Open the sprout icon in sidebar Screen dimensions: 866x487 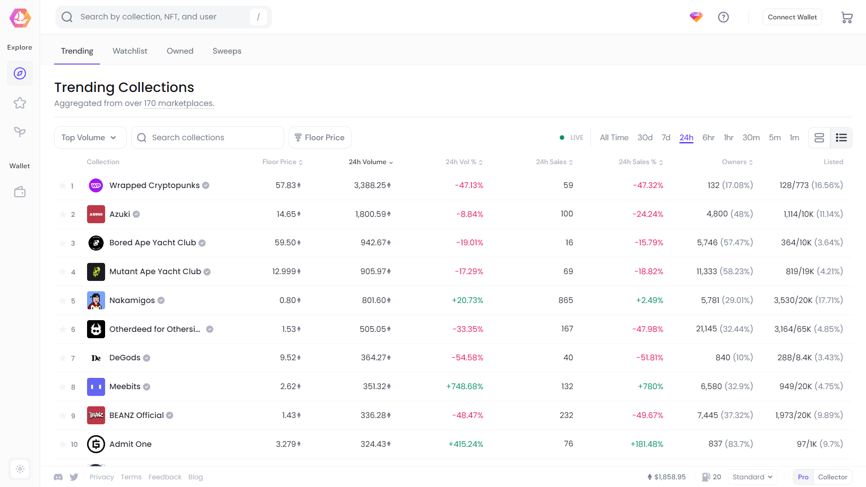tap(20, 132)
